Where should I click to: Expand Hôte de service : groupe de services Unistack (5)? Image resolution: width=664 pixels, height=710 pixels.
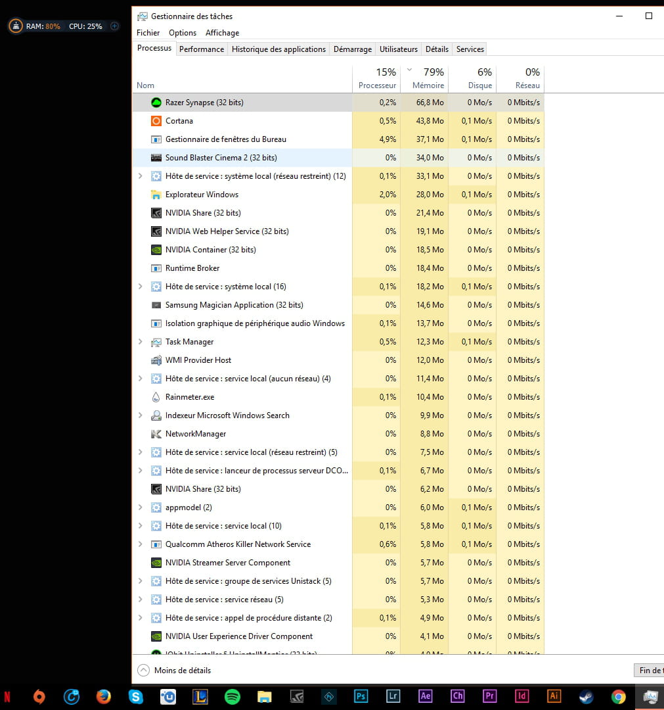[140, 581]
